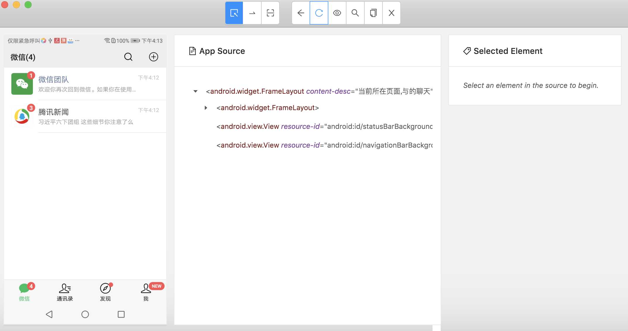Screen dimensions: 628x331
Task: Expand the root android.widget.FrameLayout node
Action: coord(195,91)
